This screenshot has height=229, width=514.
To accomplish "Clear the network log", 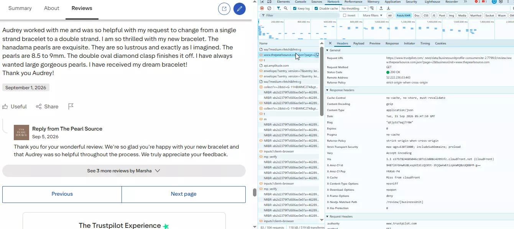I will (269, 8).
